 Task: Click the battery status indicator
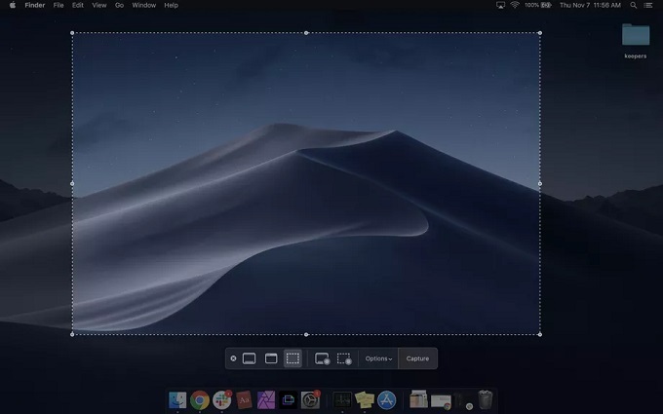click(538, 5)
